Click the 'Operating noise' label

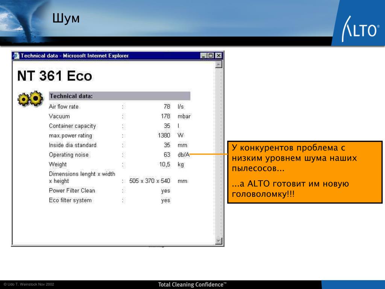(69, 155)
